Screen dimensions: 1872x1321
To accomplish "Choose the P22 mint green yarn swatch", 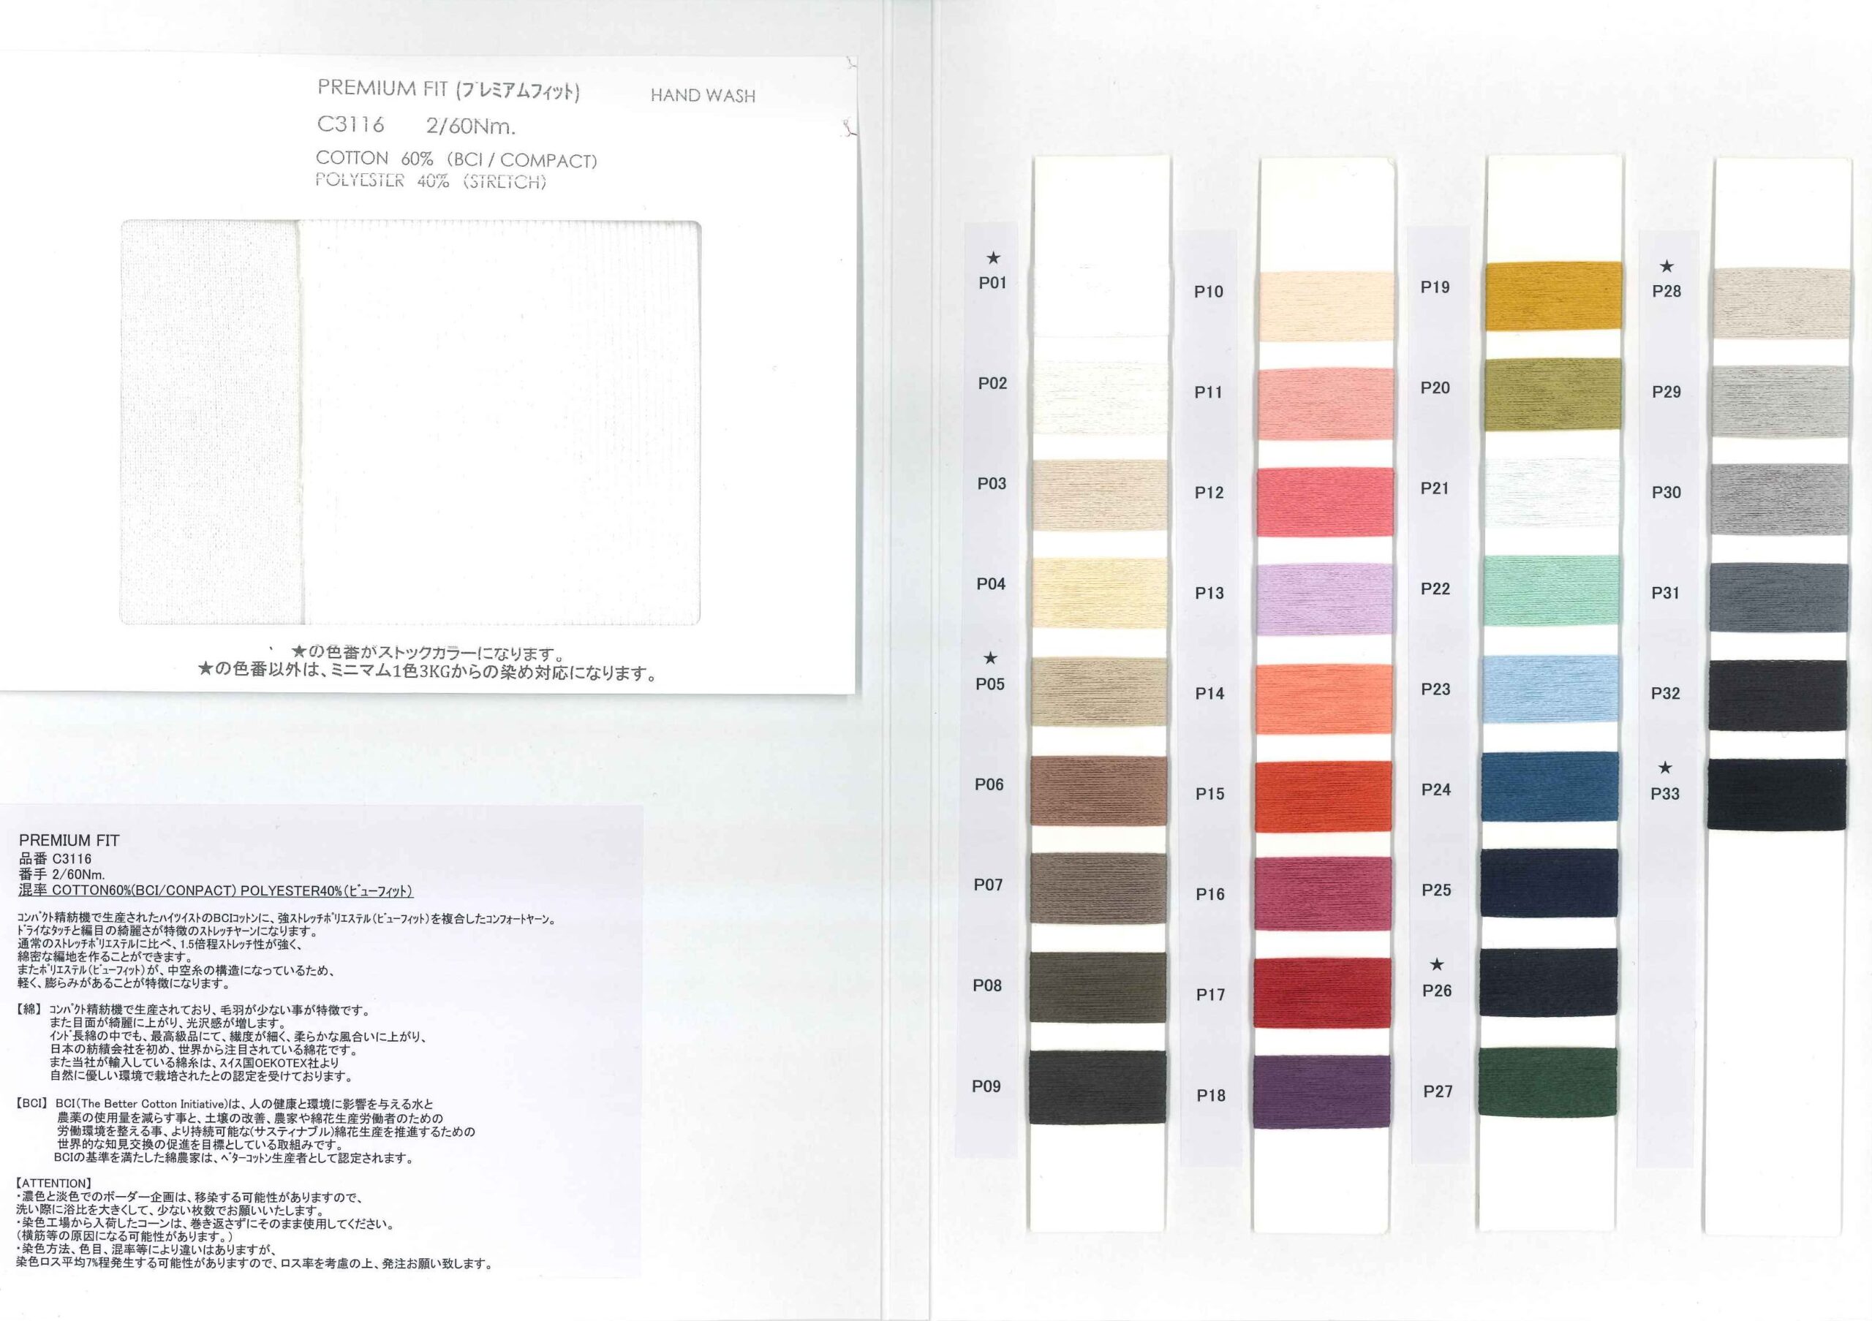I will point(1552,591).
